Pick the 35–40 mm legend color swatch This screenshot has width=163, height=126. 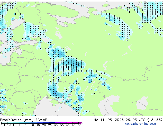click(x=64, y=123)
